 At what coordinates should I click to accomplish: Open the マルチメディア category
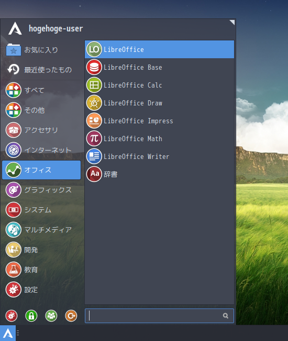click(41, 230)
